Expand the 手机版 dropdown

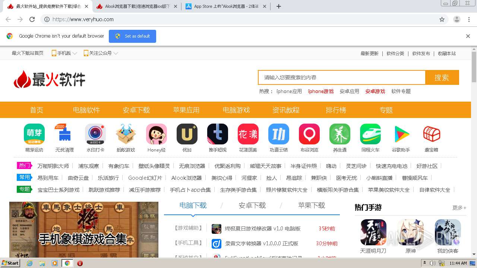(64, 53)
